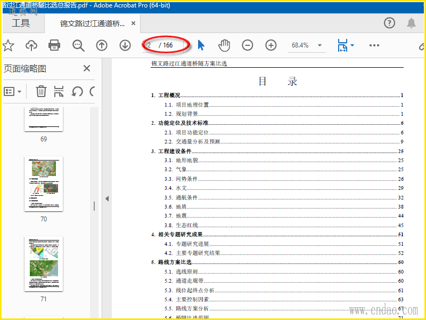This screenshot has width=426, height=320.
Task: Click contents entry 3.8. 生态红线
Action: tap(284, 225)
